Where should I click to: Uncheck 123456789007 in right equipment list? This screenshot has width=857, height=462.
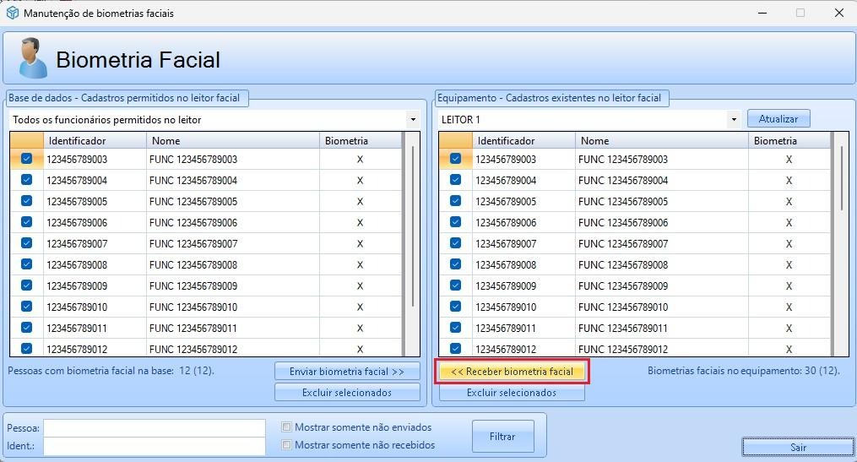(455, 243)
